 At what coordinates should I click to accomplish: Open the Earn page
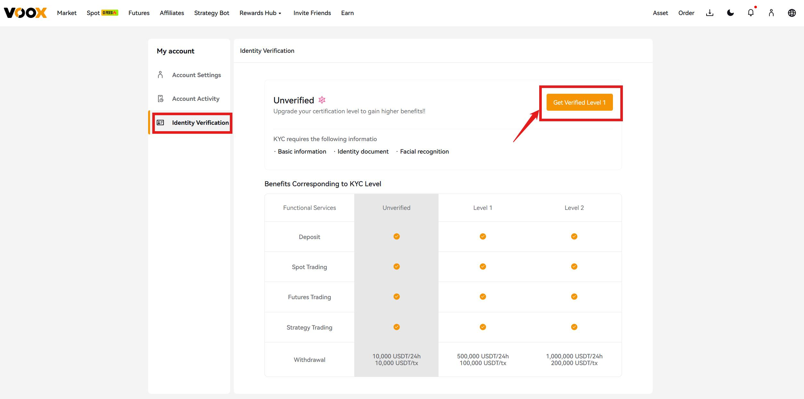(347, 13)
